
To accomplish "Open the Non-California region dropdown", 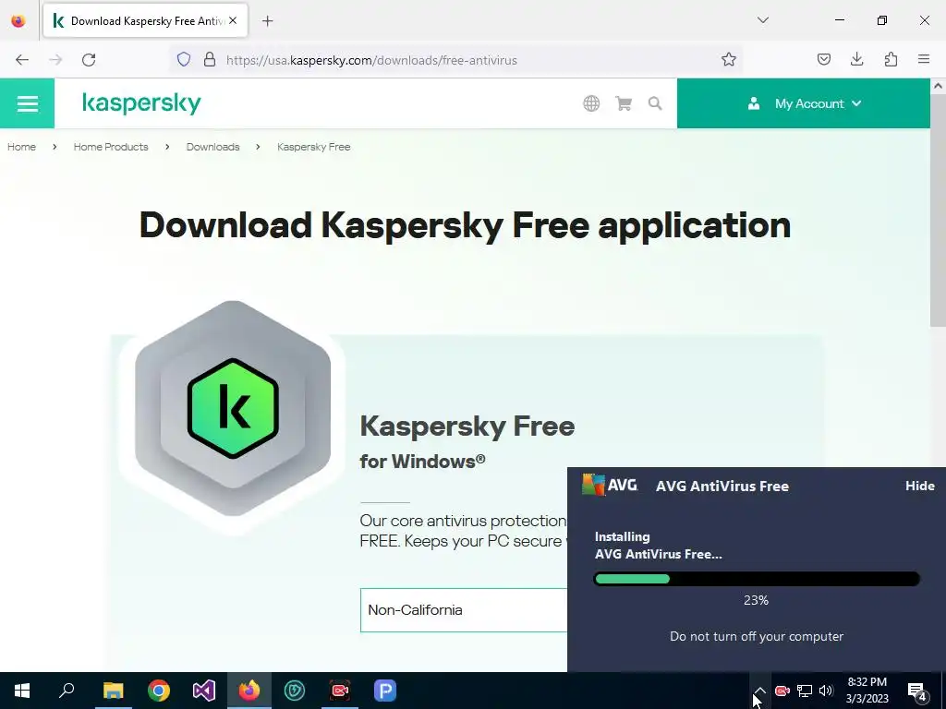I will (464, 610).
